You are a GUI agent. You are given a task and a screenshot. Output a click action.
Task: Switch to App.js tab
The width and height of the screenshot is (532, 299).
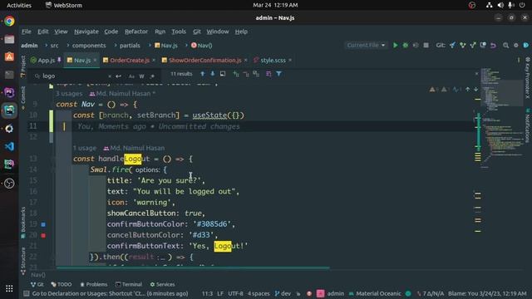tap(46, 60)
